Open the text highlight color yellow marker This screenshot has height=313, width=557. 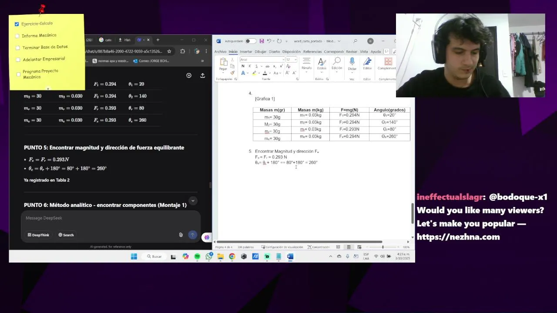(x=254, y=73)
